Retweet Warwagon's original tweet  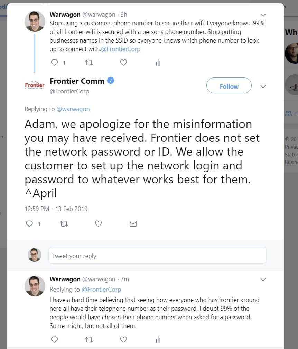(x=89, y=63)
